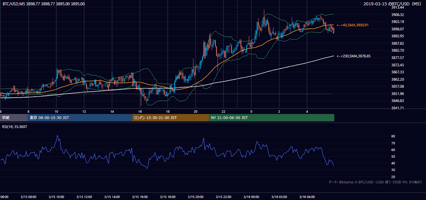The image size is (426, 200).
Task: Click hour tick 12 under price chart
Action: 84,111
